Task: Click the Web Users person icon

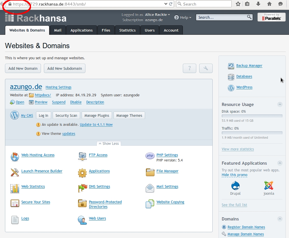Action: (82, 220)
